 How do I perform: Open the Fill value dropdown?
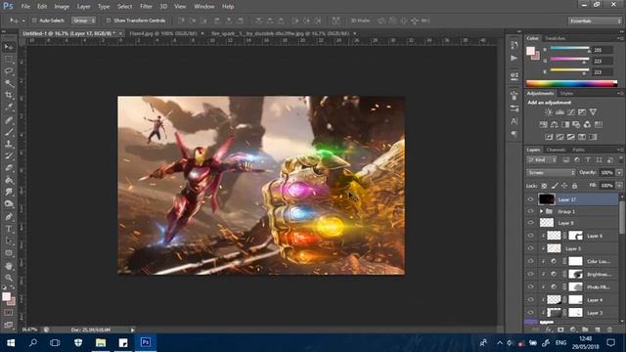pos(619,186)
